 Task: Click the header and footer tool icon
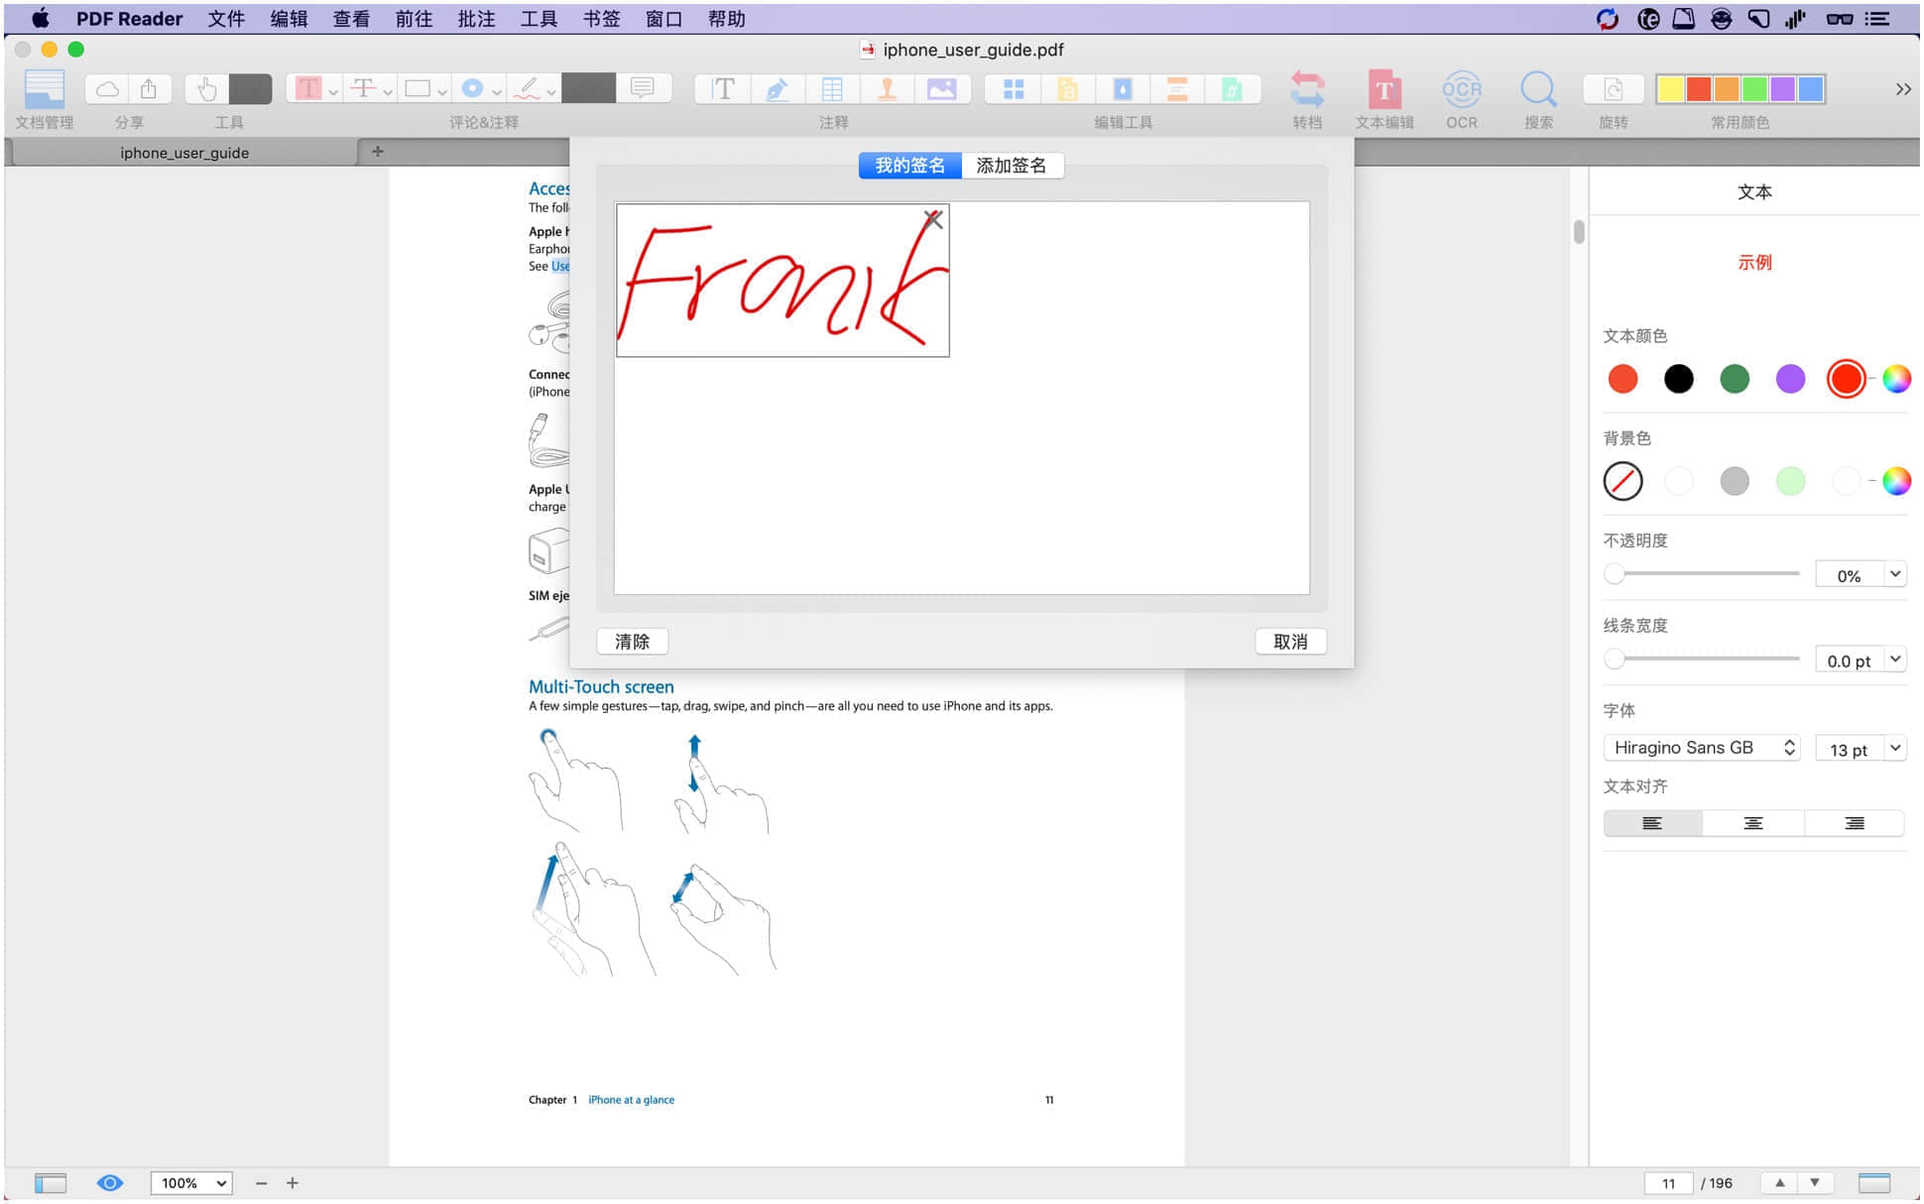1177,89
